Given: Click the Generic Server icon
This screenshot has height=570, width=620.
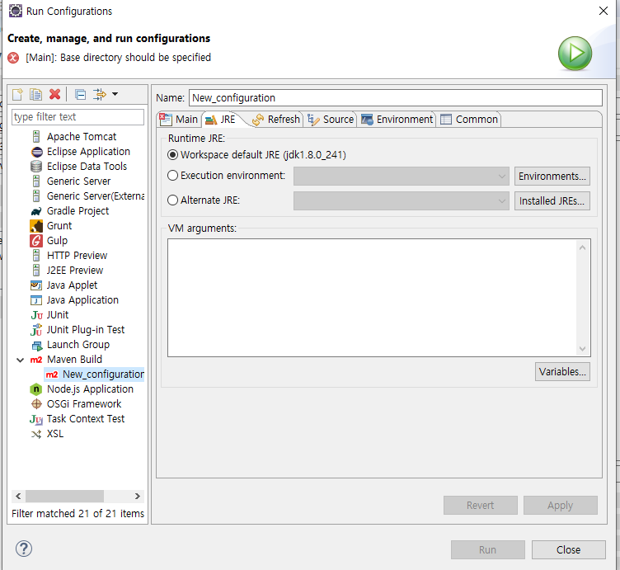Looking at the screenshot, I should pos(36,181).
